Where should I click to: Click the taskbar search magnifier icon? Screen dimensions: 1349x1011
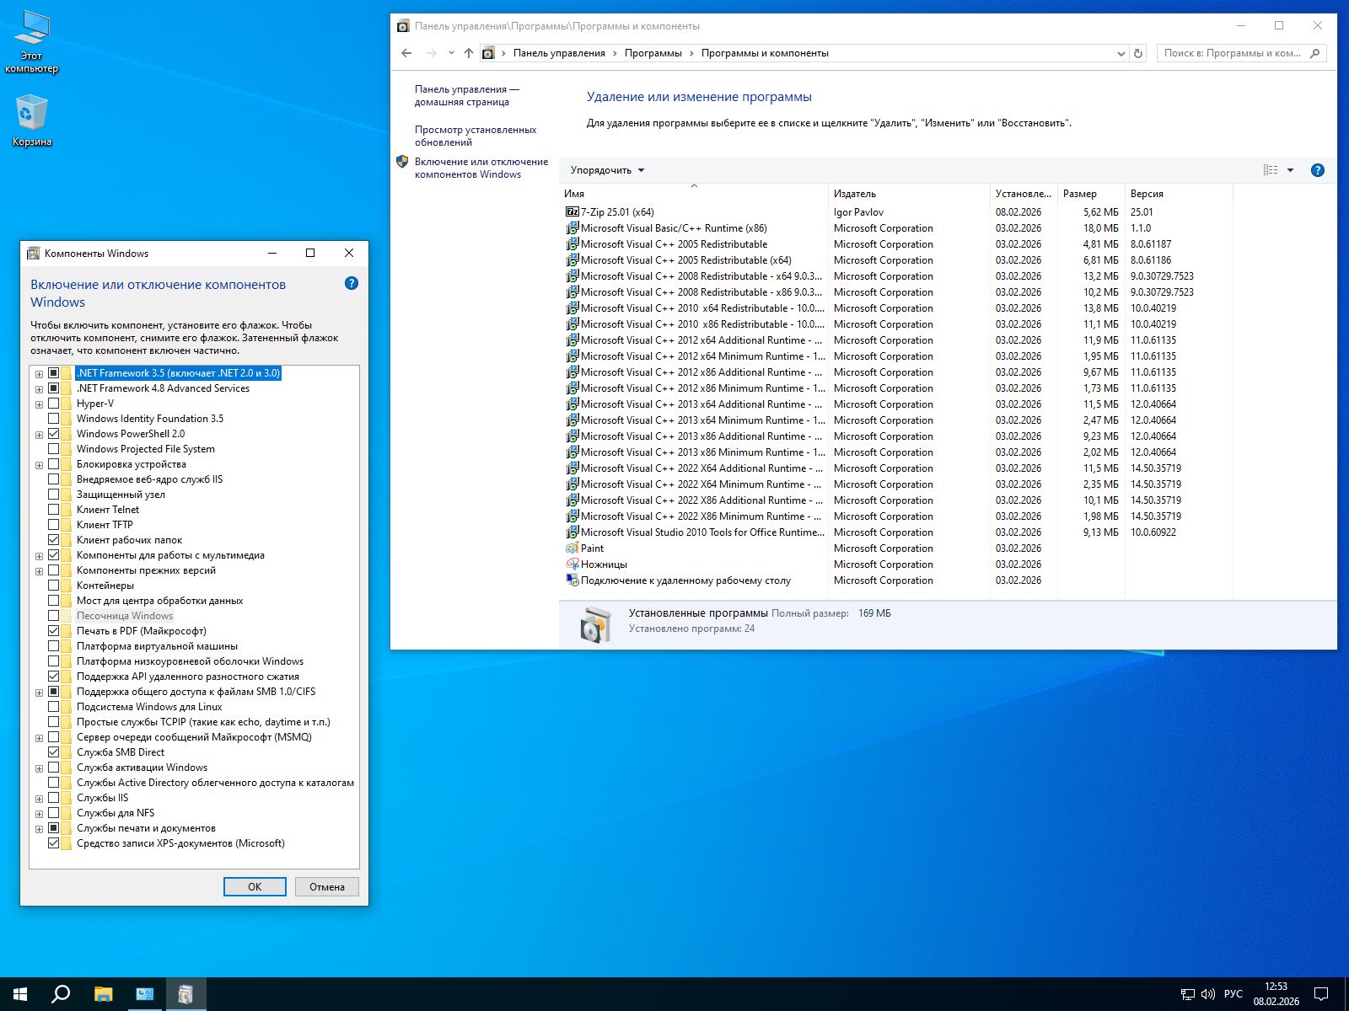tap(61, 994)
